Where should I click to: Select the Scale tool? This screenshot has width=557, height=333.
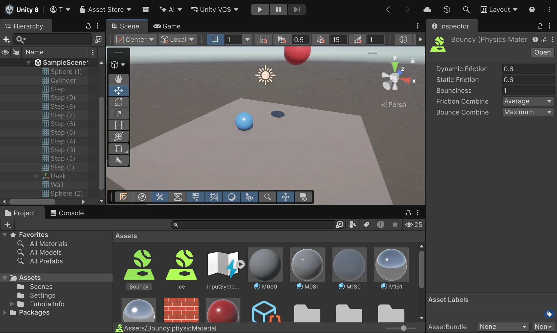[118, 113]
